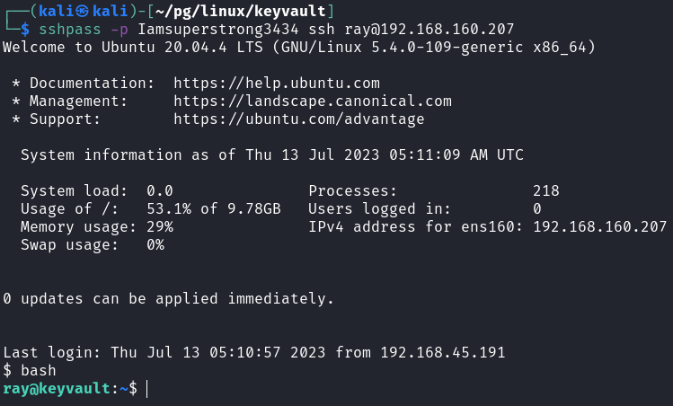
Task: Open the landscape.canonical.com management link
Action: pos(313,101)
